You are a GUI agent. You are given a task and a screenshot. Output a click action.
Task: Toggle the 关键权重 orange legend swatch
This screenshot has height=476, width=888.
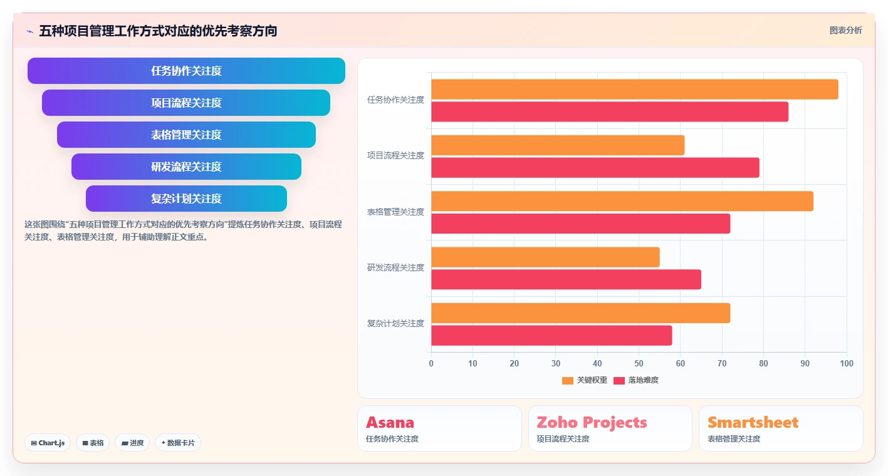click(x=568, y=380)
